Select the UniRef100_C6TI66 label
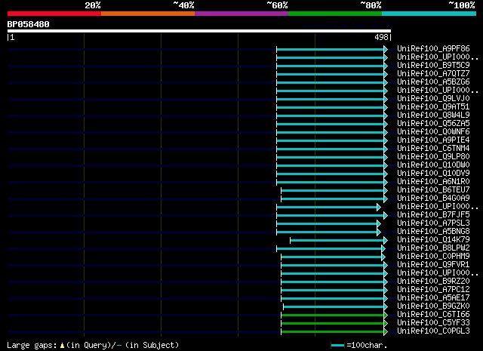The height and width of the screenshot is (351, 483). click(x=433, y=315)
